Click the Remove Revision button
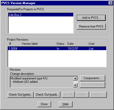Screen dimensions: 114x110 point(92,85)
